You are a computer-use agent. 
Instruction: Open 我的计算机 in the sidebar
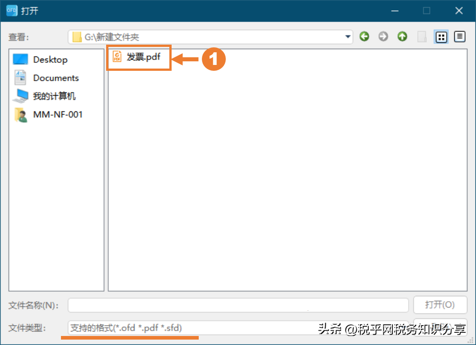pyautogui.click(x=44, y=96)
